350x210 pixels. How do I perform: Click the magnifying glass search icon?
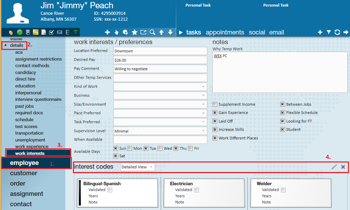[x=152, y=32]
